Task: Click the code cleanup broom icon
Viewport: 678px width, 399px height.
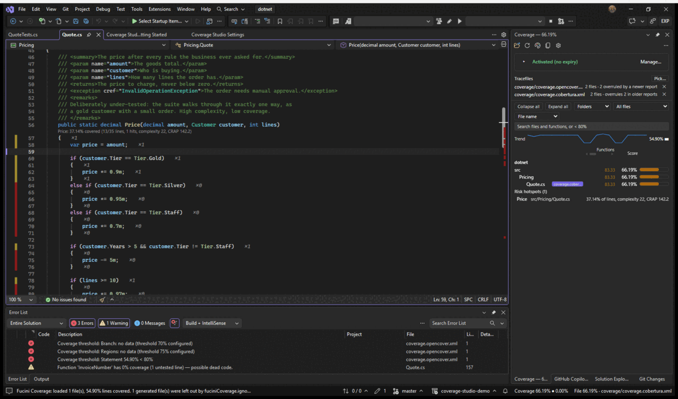Action: (x=102, y=300)
